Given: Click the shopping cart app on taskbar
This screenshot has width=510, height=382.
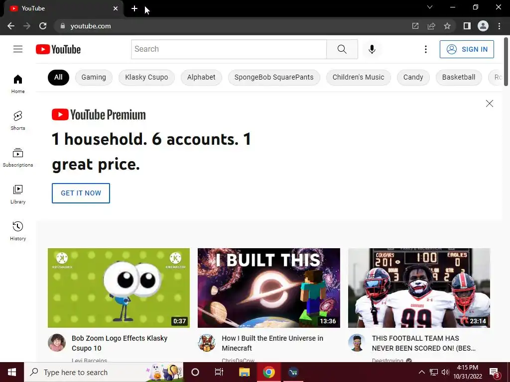Looking at the screenshot, I should coord(293,372).
